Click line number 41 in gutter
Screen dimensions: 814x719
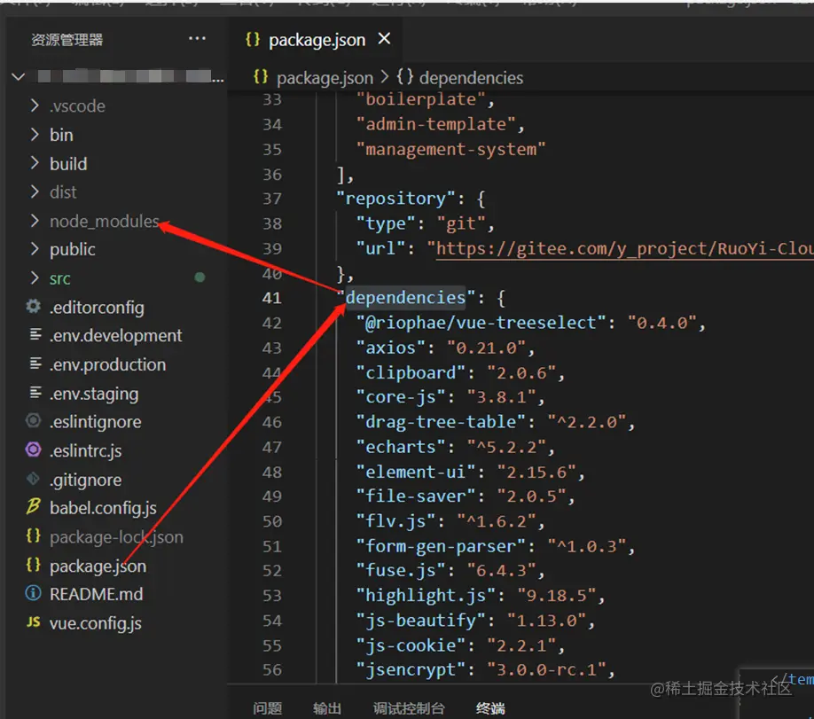tap(272, 298)
